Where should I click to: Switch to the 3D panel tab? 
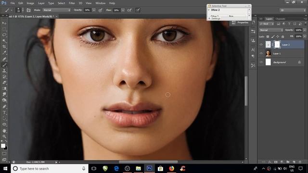[x=261, y=19]
